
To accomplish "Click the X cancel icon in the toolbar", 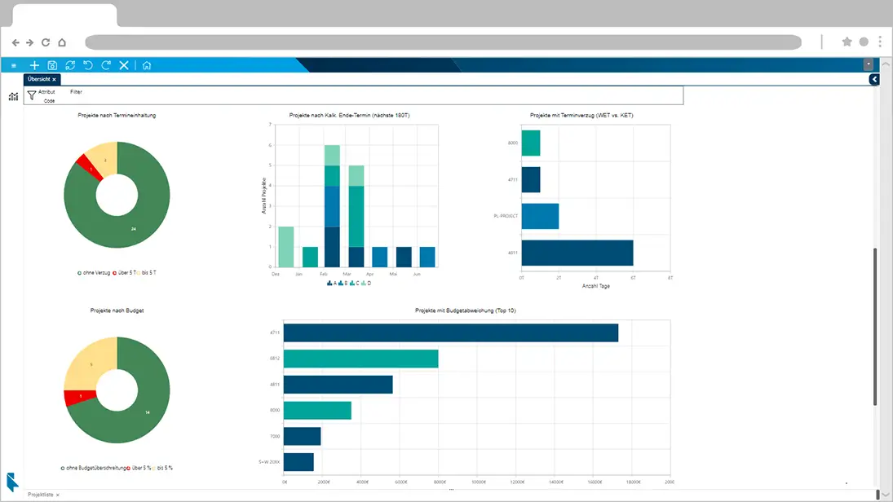I will pyautogui.click(x=124, y=65).
